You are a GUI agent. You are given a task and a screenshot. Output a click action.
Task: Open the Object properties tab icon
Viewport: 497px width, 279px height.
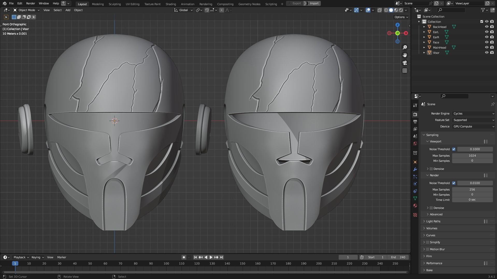pos(415,162)
